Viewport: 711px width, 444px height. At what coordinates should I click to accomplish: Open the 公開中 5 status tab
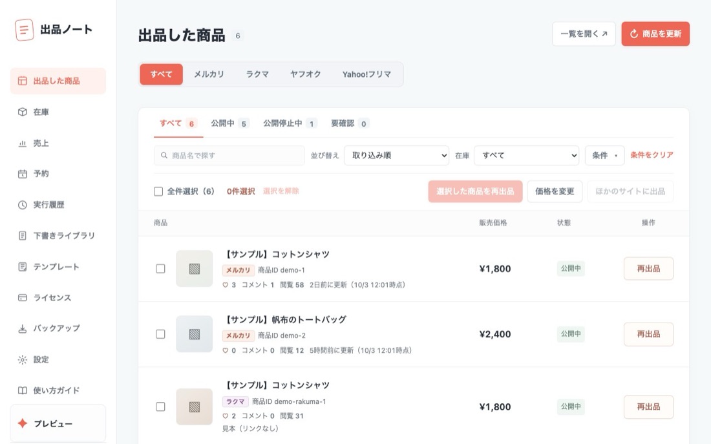pos(230,123)
